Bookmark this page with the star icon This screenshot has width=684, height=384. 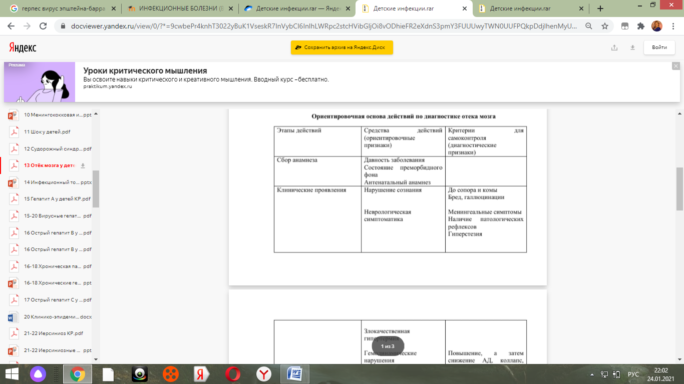605,26
